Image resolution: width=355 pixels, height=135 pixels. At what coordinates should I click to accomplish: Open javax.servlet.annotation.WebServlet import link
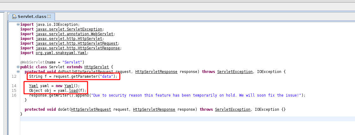[x=75, y=34]
